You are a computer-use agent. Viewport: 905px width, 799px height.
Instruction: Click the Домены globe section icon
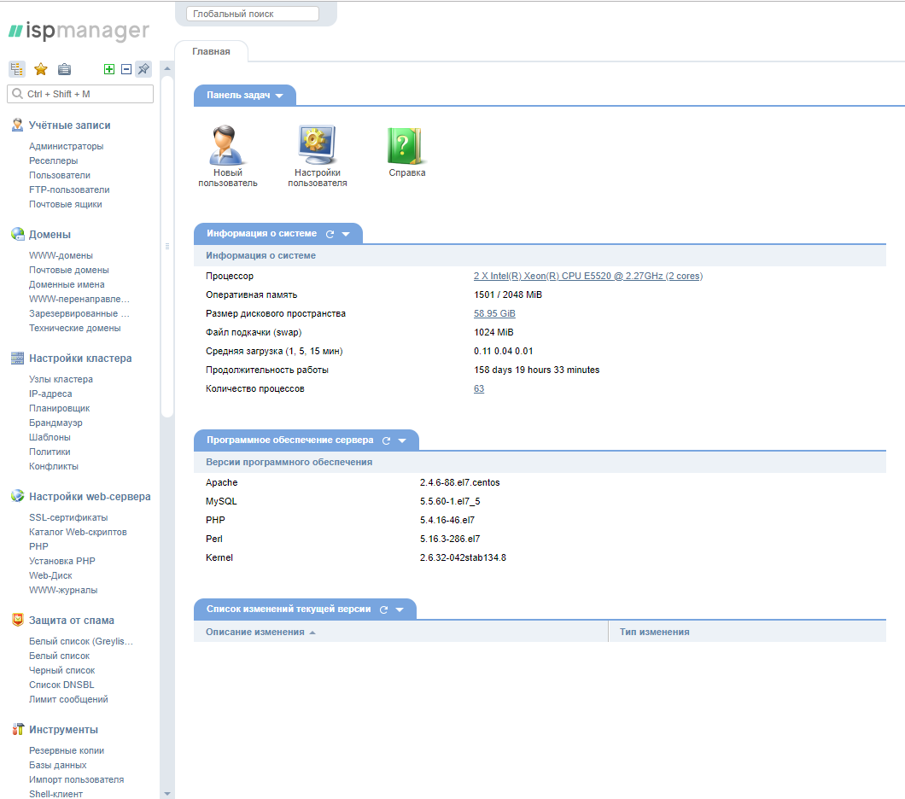coord(17,234)
